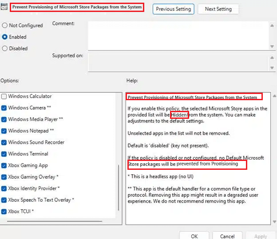Confirm with the OK button
This screenshot has width=277, height=239.
pyautogui.click(x=194, y=236)
